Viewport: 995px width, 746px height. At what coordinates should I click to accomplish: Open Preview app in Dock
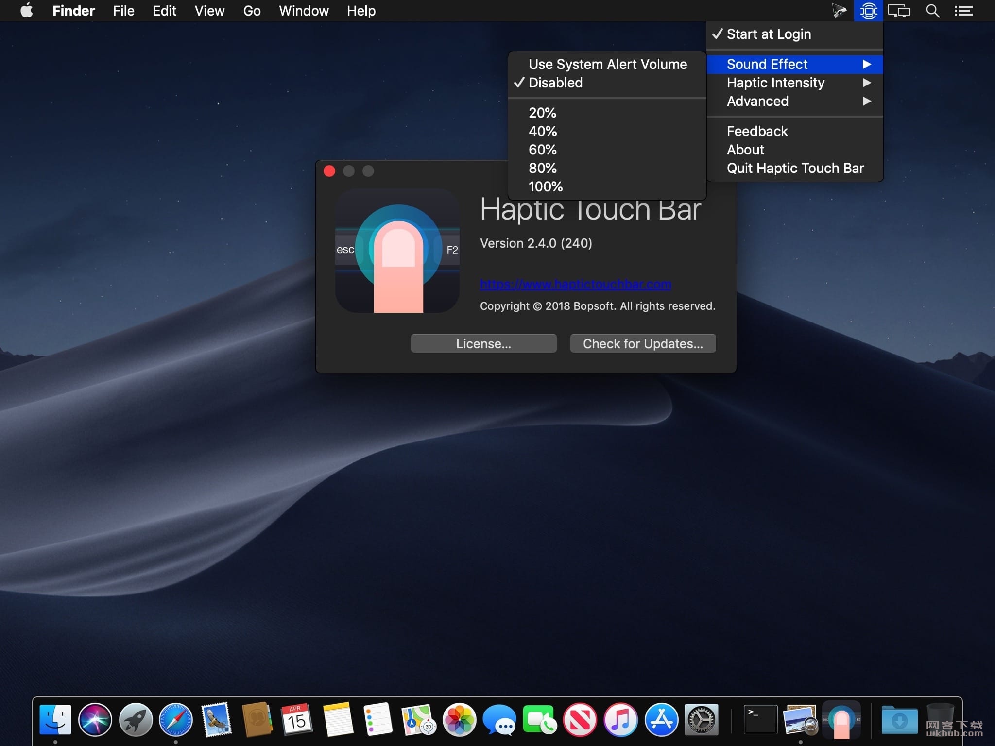tap(801, 719)
